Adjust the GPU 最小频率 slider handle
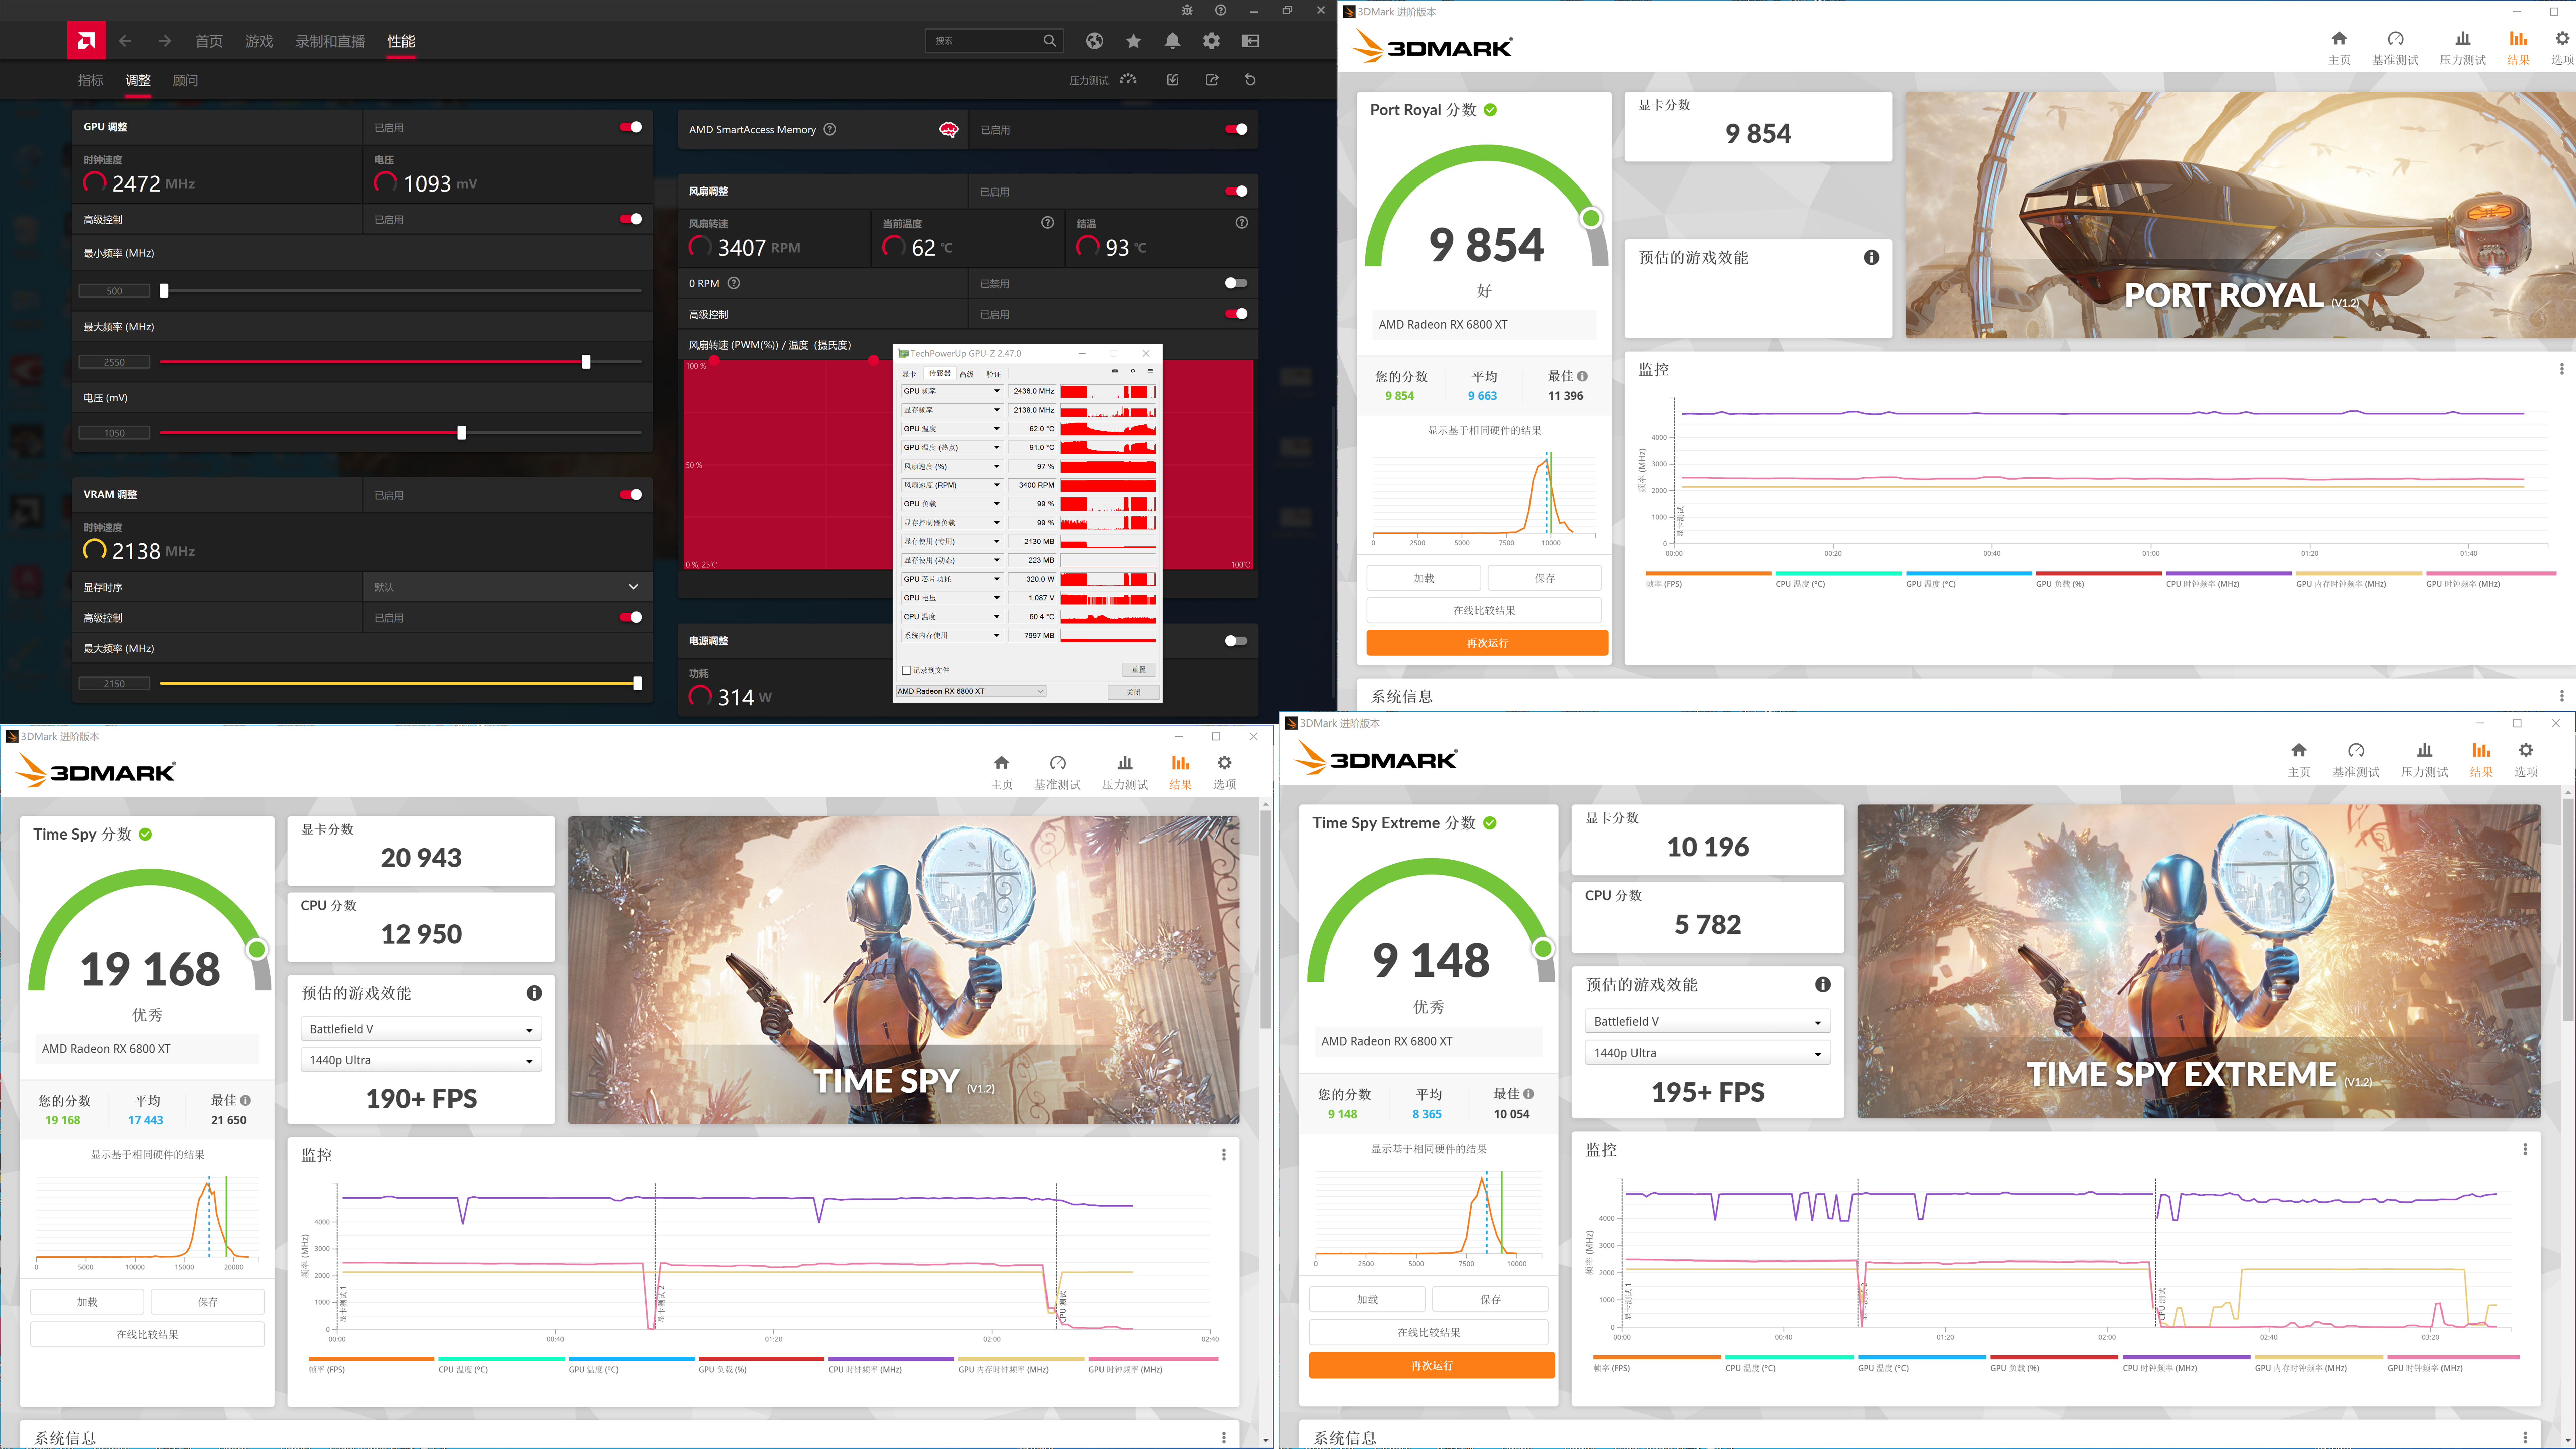Image resolution: width=2576 pixels, height=1449 pixels. click(164, 291)
